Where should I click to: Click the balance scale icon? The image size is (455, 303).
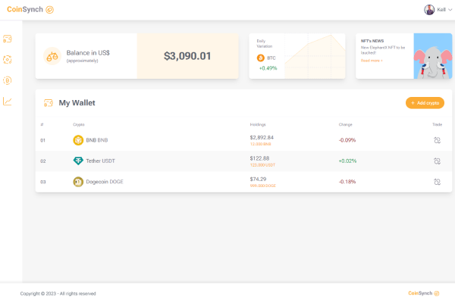tap(52, 55)
